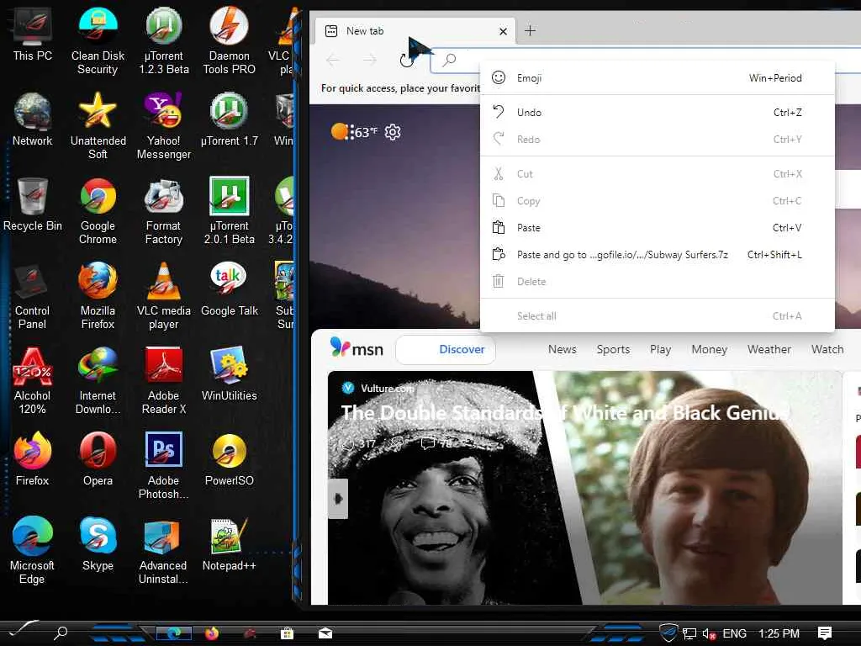Viewport: 861px width, 646px height.
Task: Open Control Panel icon
Action: click(x=33, y=295)
